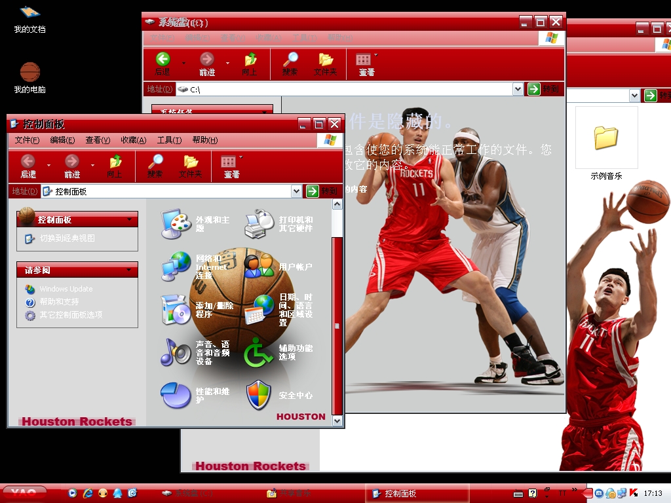This screenshot has height=503, width=671.
Task: Open Appearance and Themes category icon
Action: [176, 224]
